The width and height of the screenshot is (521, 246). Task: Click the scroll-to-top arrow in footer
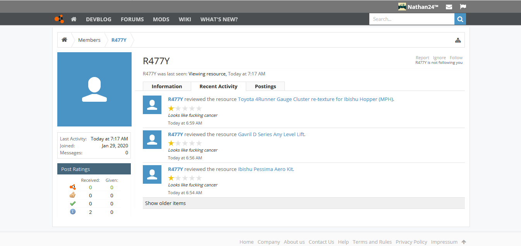(464, 242)
